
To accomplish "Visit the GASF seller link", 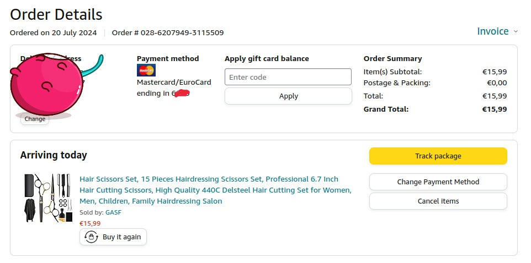I will [x=113, y=212].
